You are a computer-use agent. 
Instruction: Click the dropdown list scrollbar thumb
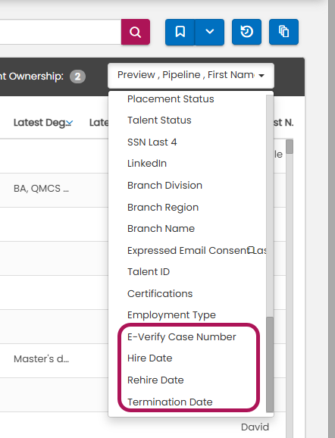point(270,364)
